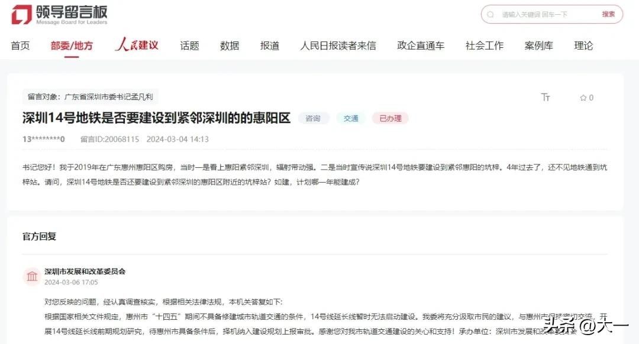Type in the search keyword field

click(544, 14)
